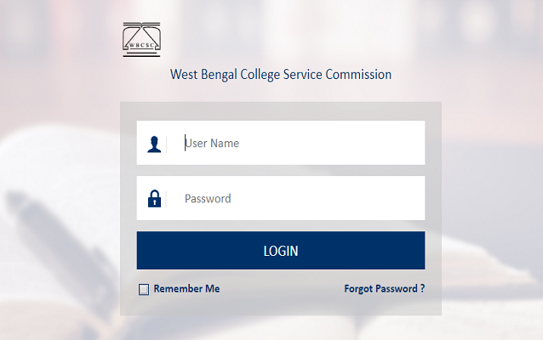Click the WBCSC logo emblem
Image resolution: width=543 pixels, height=340 pixels.
click(x=143, y=39)
